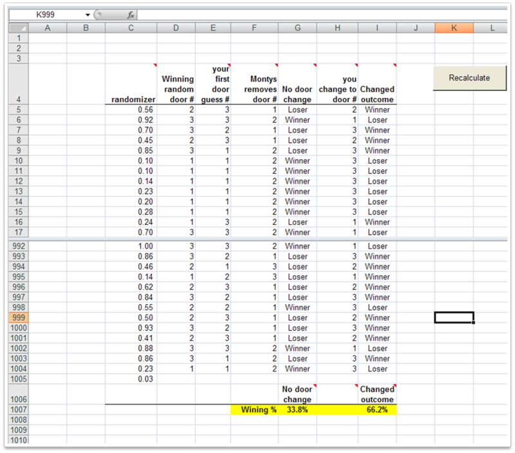Image resolution: width=515 pixels, height=453 pixels.
Task: Click randomizer value 0.28 in row 15
Action: point(131,212)
